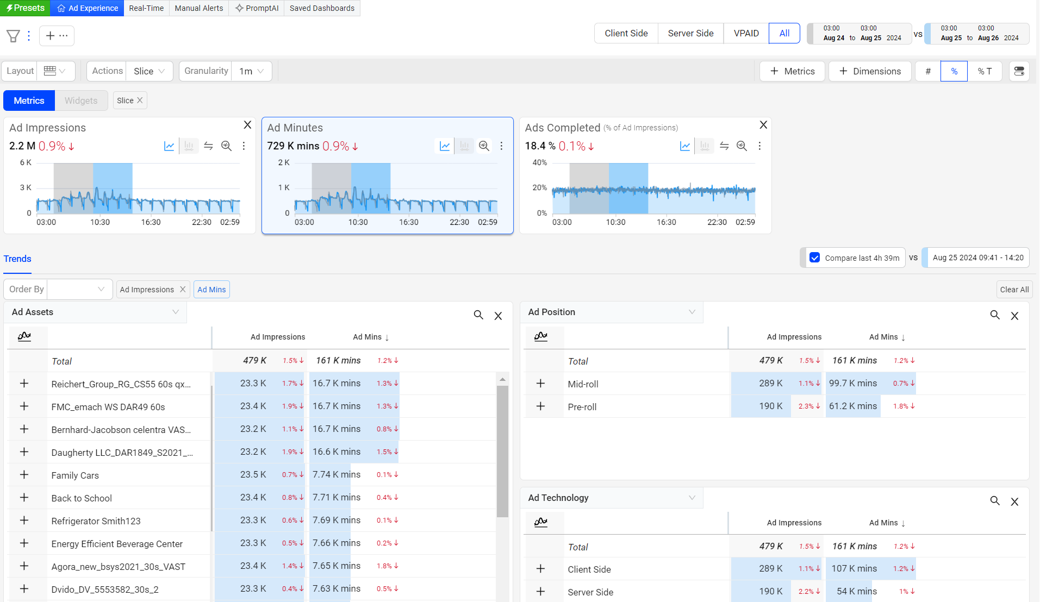Click compare arrows icon in Ads Completed

[x=724, y=146]
